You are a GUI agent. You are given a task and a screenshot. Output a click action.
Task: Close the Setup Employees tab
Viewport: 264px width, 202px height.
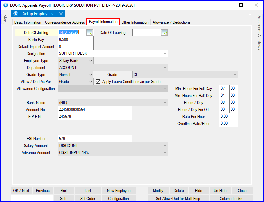[61, 14]
